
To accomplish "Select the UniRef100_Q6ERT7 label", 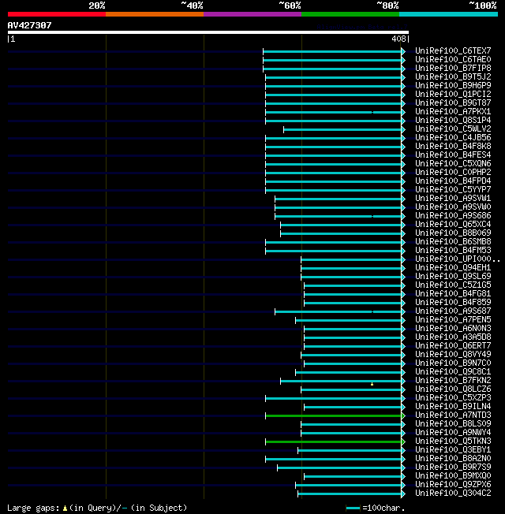I will 453,346.
